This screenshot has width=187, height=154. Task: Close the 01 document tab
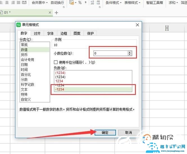pos(50,13)
